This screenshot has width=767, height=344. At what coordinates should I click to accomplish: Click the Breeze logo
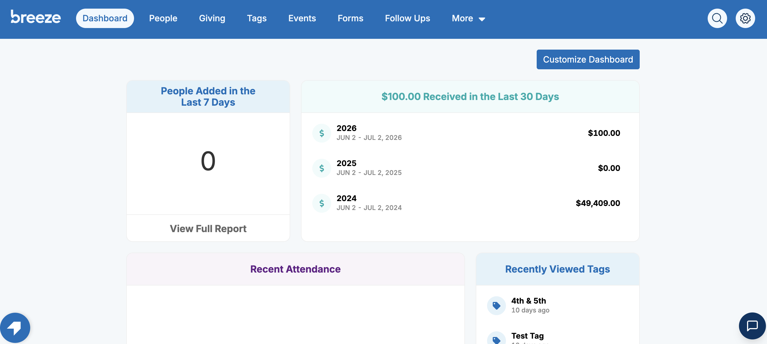36,17
